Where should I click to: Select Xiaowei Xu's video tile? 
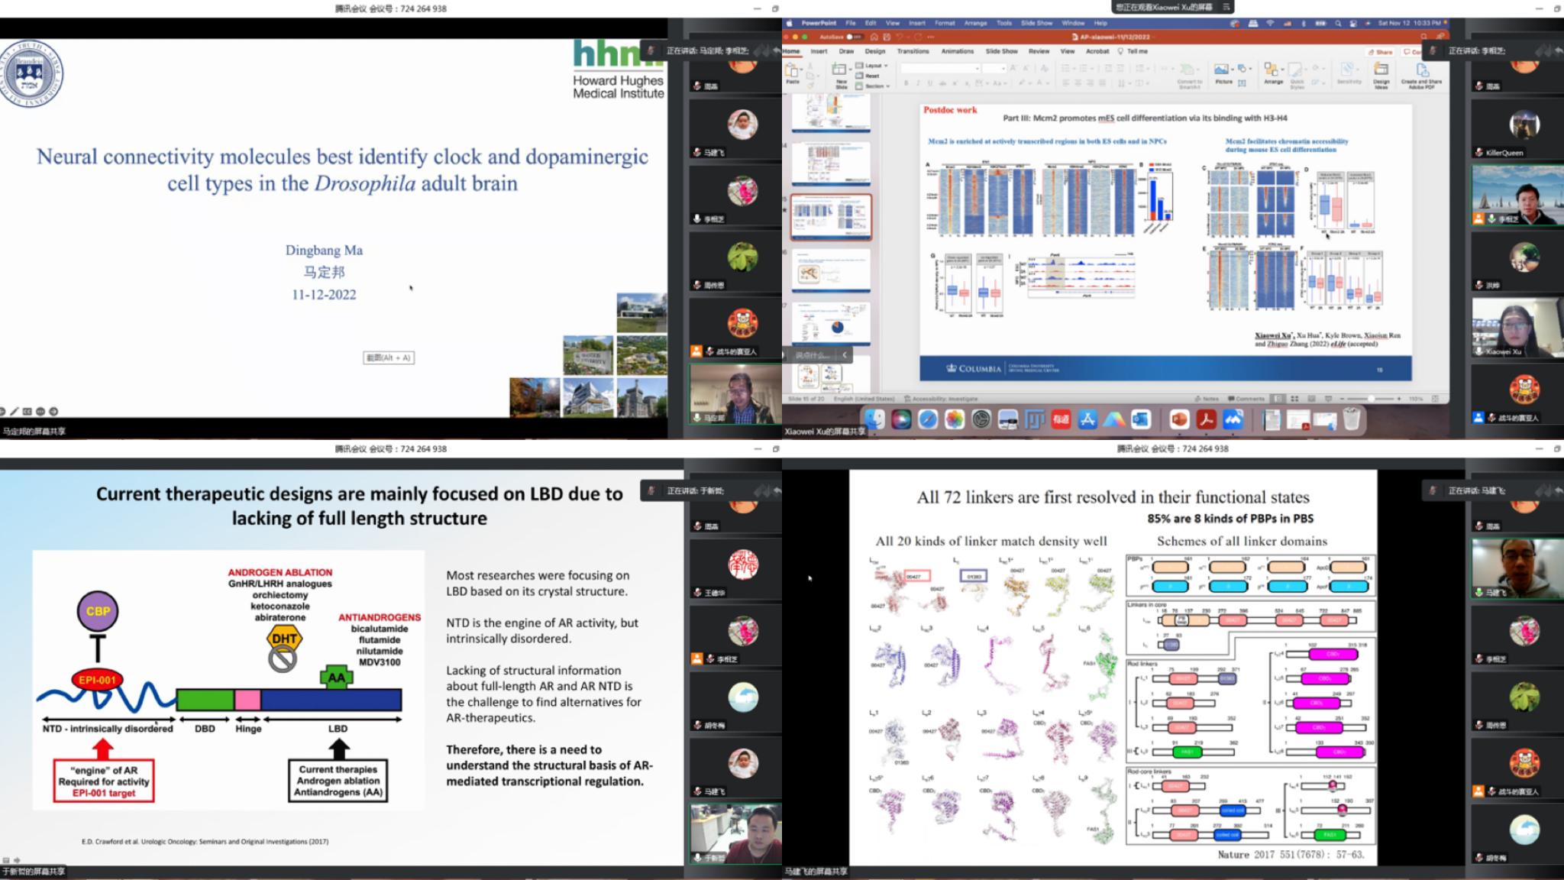coord(1517,327)
